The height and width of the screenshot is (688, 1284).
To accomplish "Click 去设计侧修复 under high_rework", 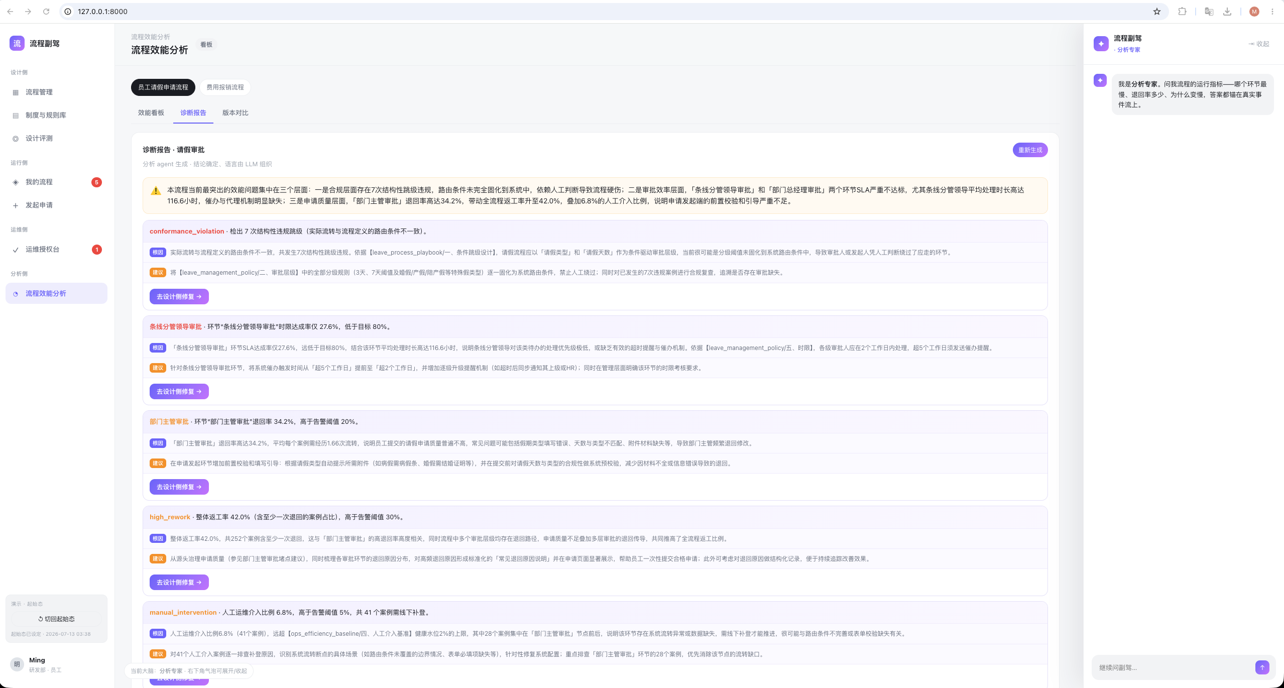I will coord(179,583).
